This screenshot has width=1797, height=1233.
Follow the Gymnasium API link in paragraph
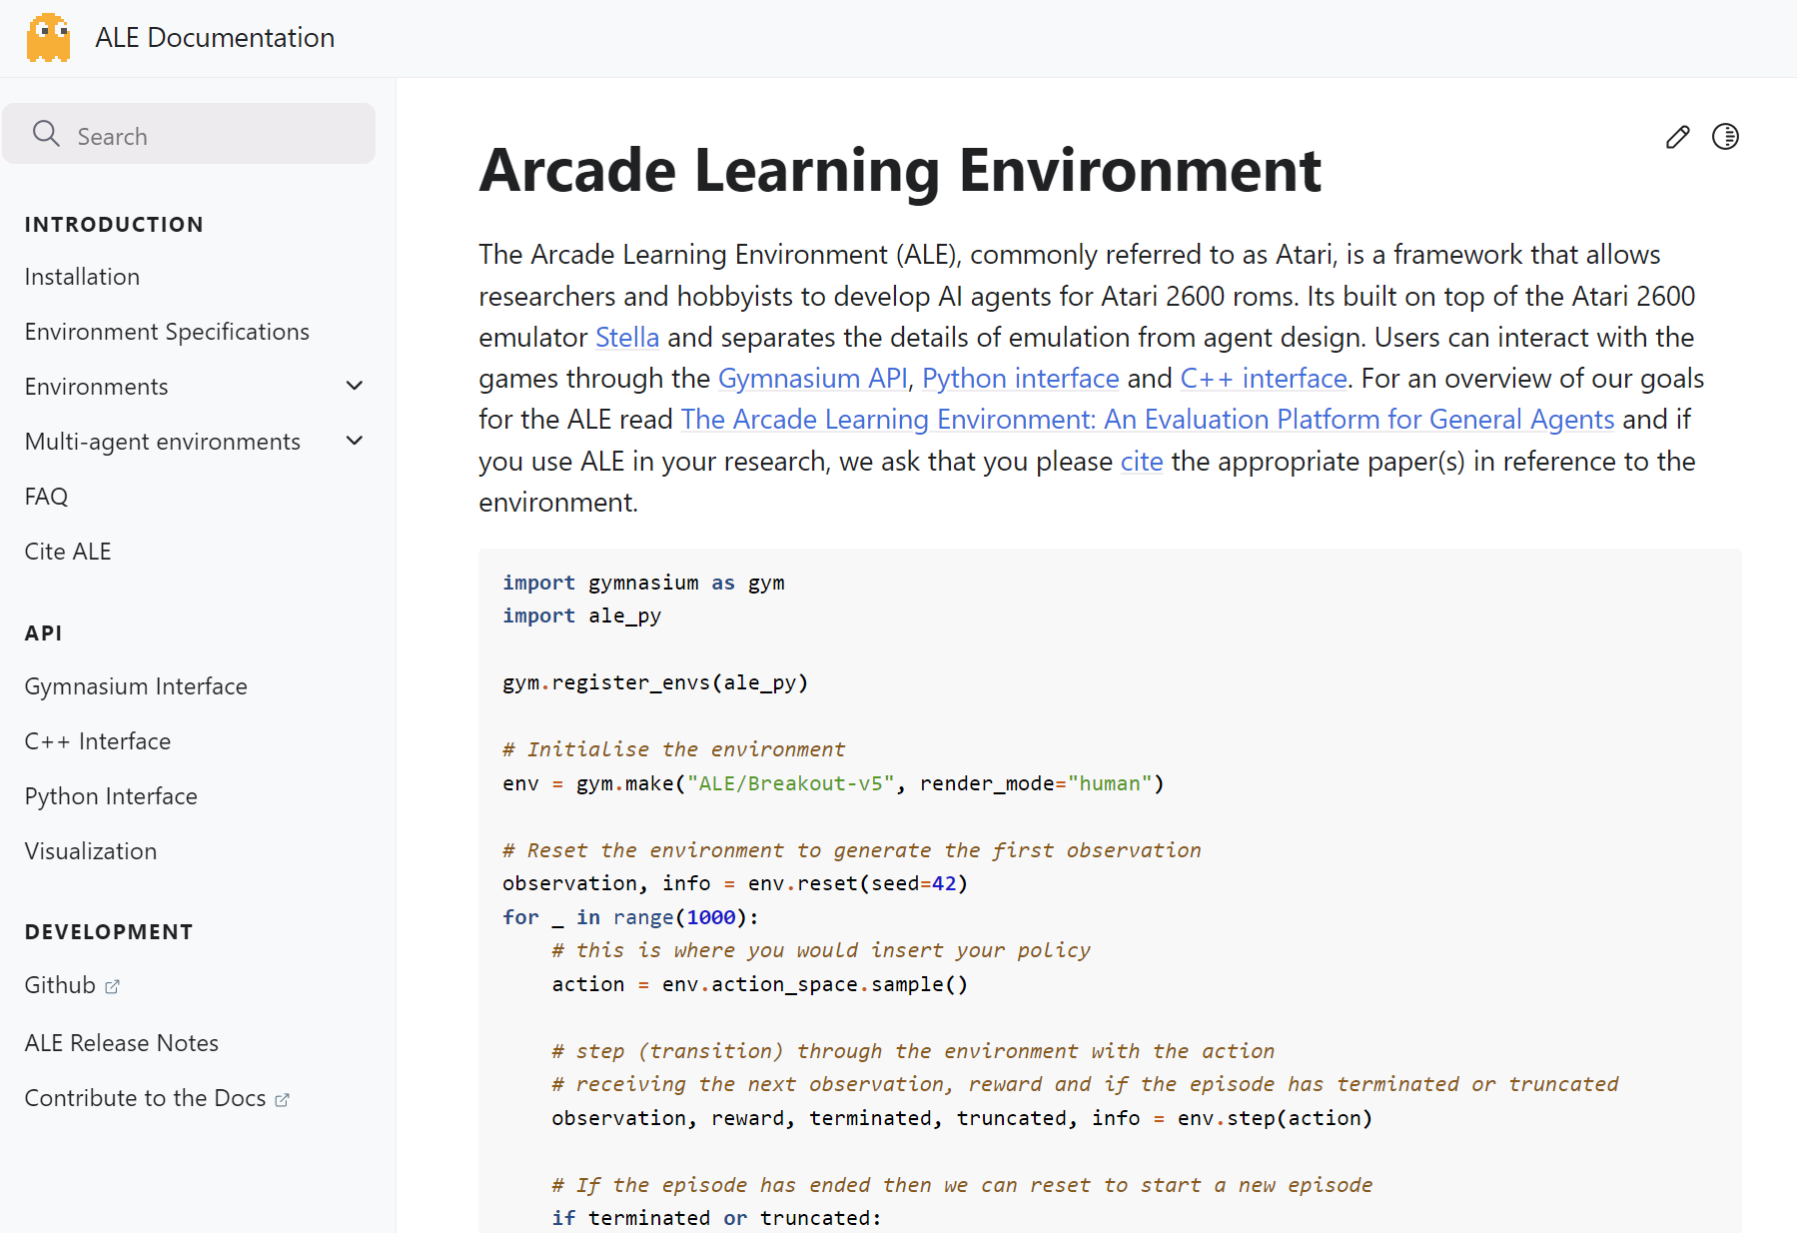click(813, 379)
